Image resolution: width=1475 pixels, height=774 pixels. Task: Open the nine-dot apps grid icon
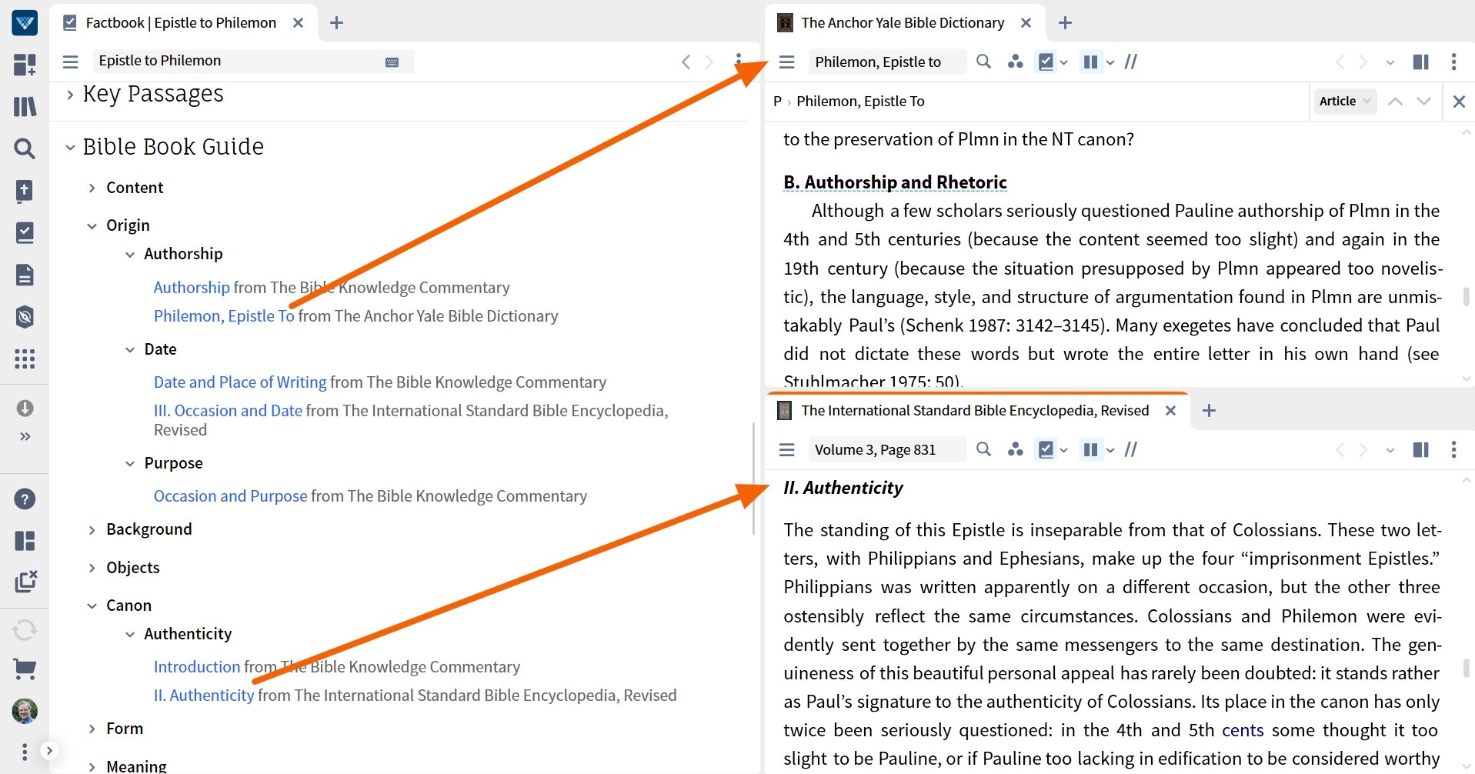point(25,359)
